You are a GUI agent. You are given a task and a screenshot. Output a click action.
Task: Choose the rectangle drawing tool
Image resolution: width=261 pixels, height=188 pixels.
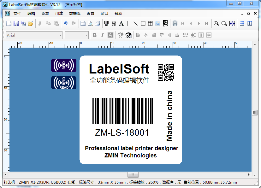click(143, 23)
